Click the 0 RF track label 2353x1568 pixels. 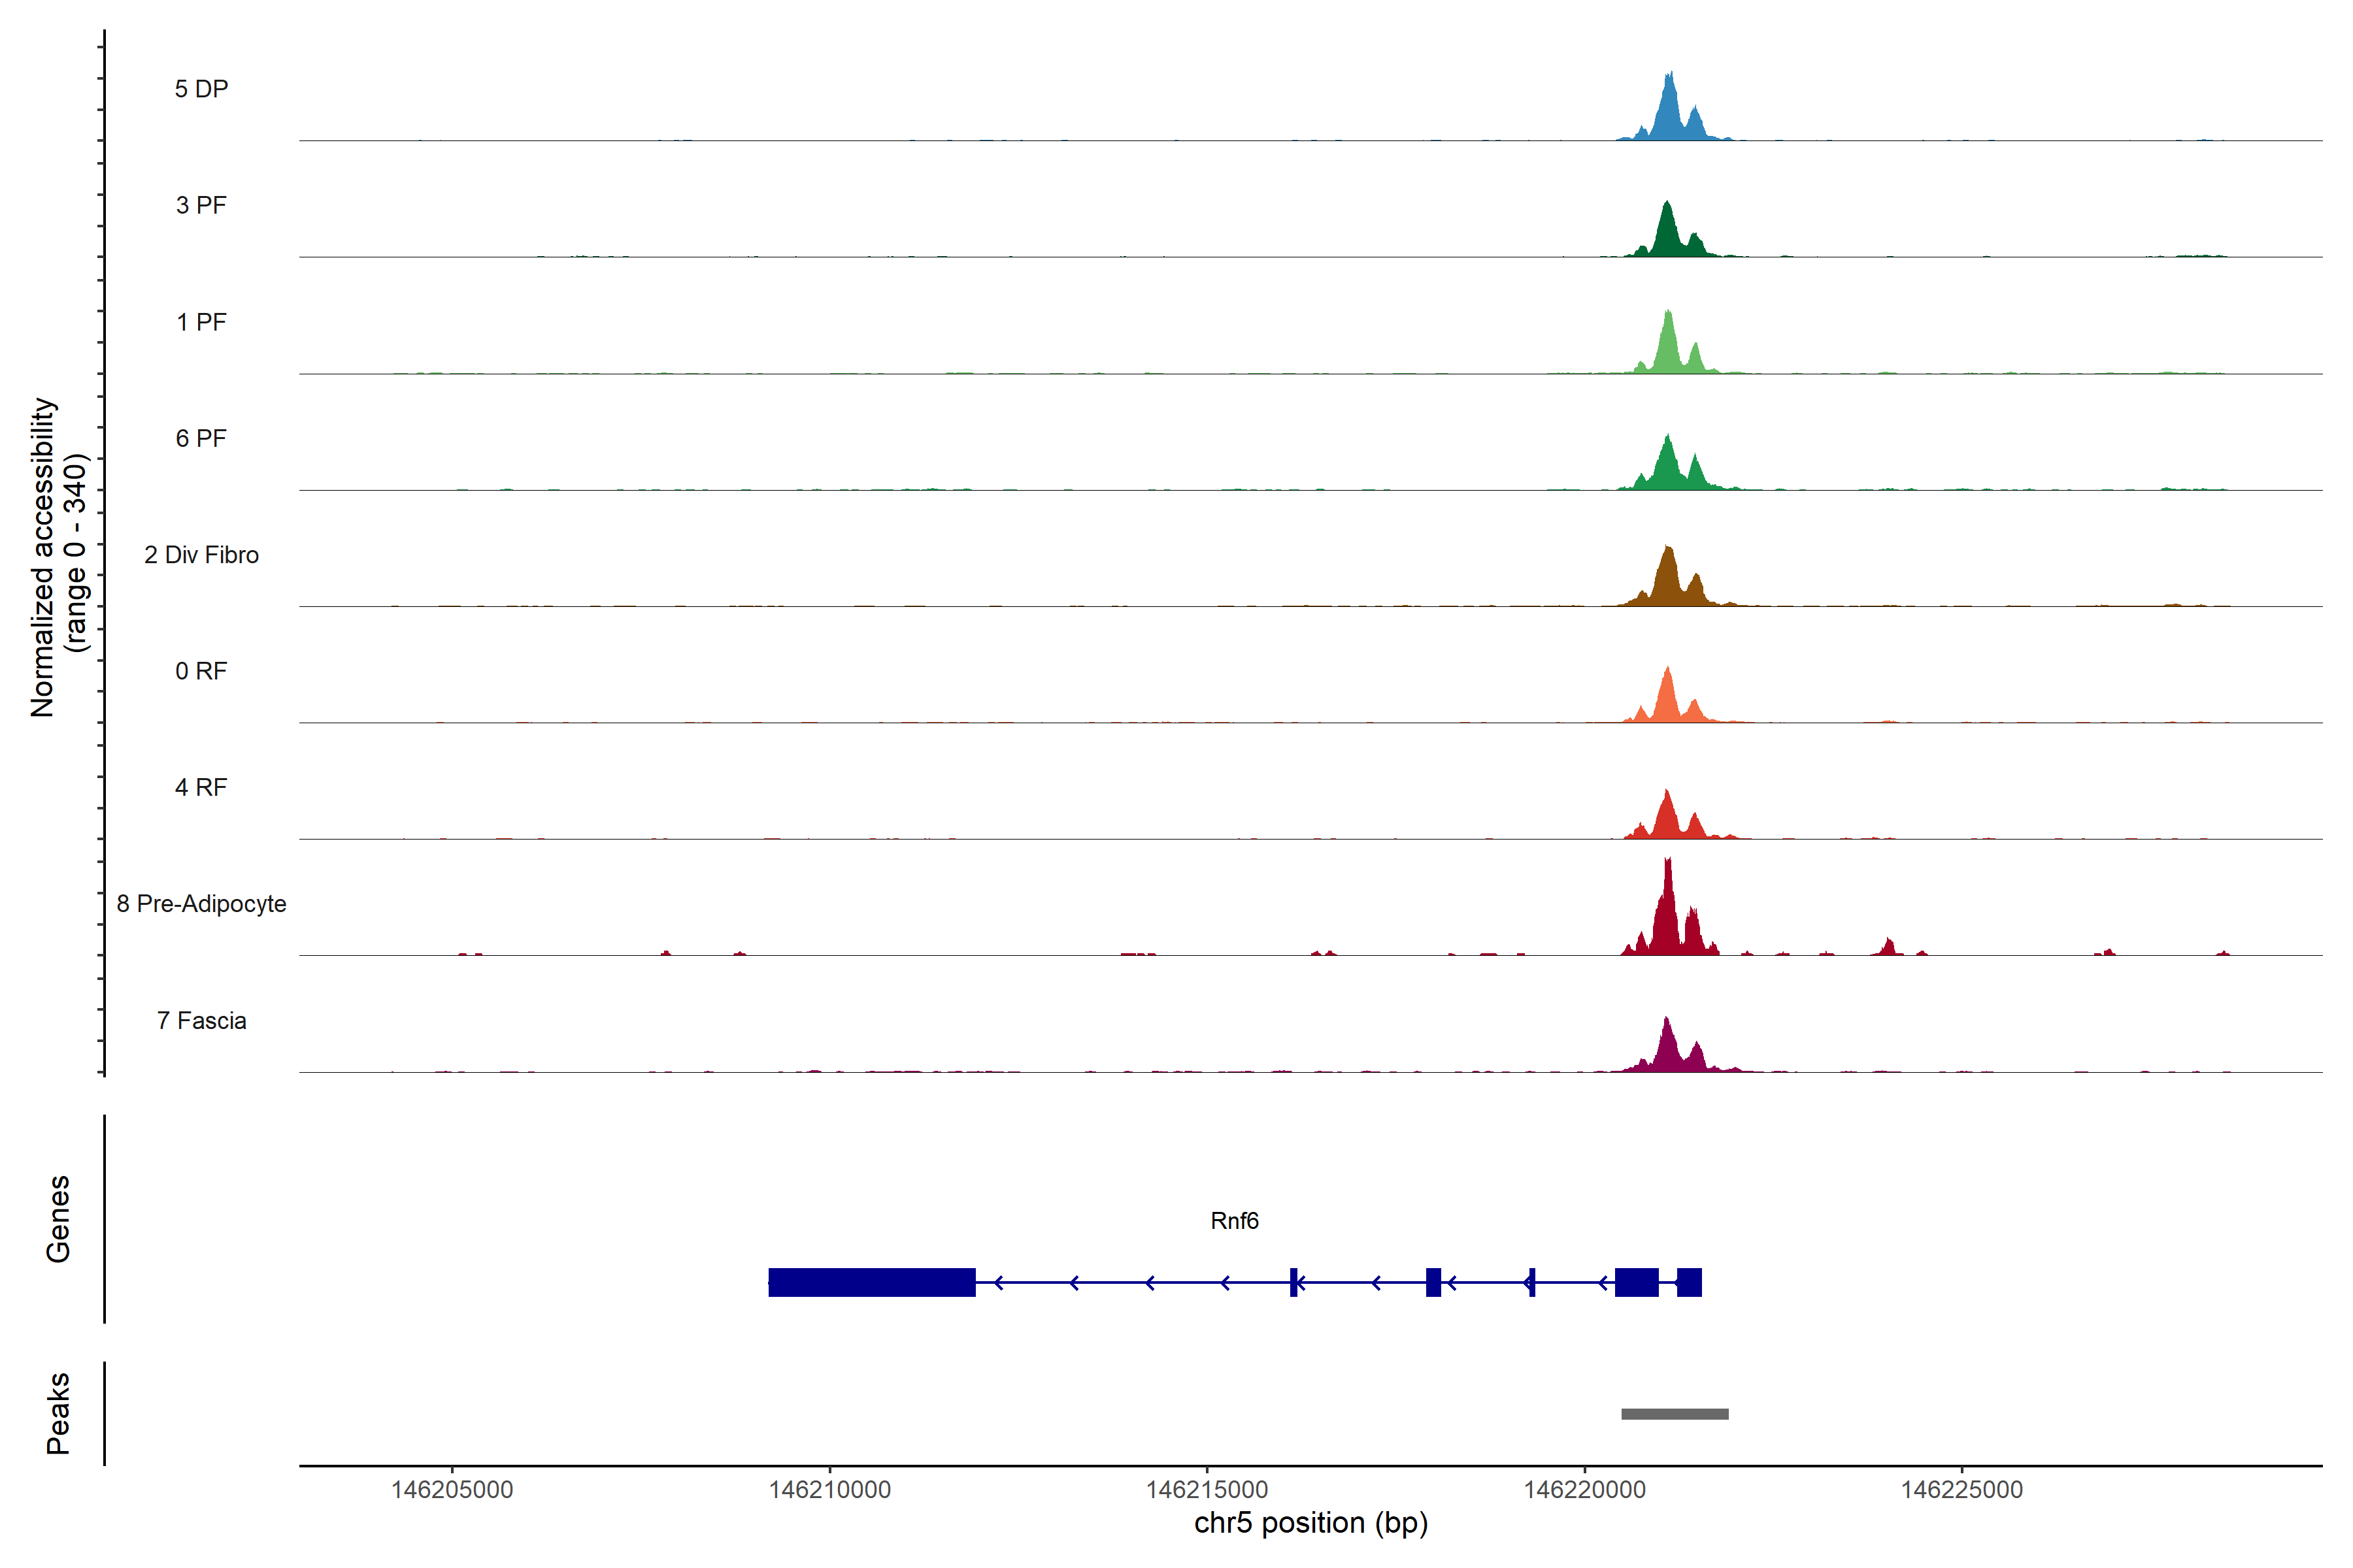[x=201, y=671]
